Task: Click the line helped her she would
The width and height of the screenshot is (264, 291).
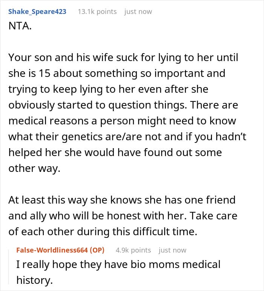Action: [115, 153]
